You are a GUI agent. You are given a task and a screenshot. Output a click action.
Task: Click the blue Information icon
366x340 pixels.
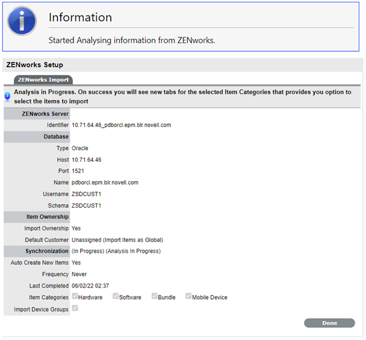coord(22,21)
